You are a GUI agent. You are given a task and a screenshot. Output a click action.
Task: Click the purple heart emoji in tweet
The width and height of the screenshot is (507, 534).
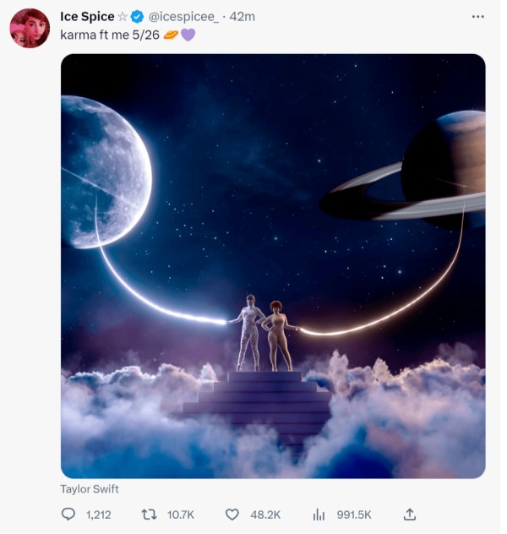click(x=188, y=35)
